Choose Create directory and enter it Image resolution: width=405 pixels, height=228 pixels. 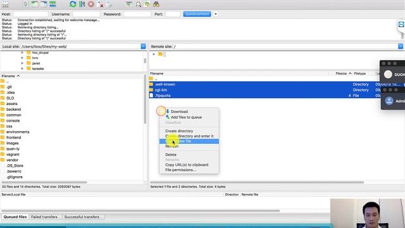[x=189, y=136]
